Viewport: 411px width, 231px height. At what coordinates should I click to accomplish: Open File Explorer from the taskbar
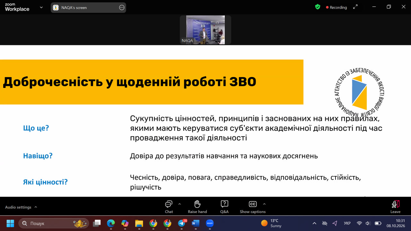pyautogui.click(x=139, y=223)
